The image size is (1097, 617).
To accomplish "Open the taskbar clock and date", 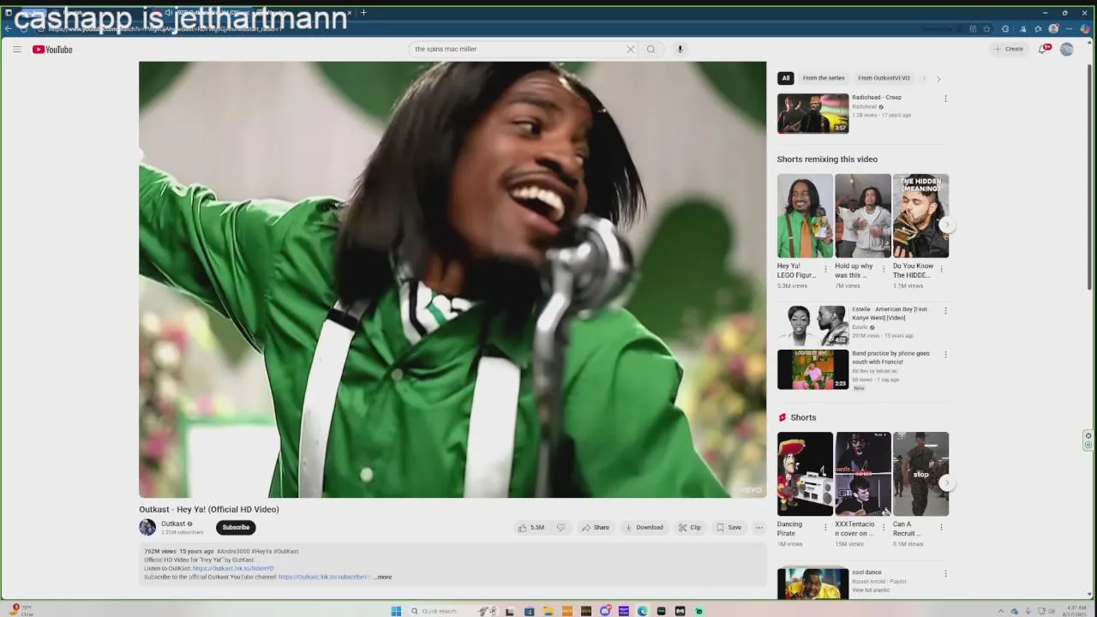I will point(1075,611).
